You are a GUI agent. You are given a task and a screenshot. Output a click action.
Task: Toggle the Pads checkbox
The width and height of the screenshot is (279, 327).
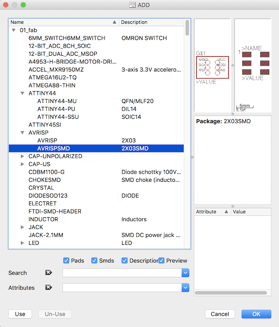[66, 261]
